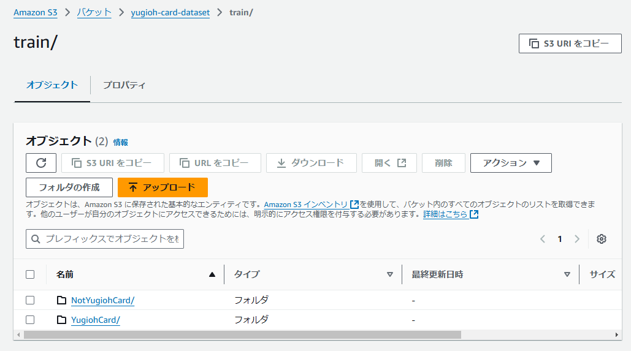Click page number 1
Viewport: 631px width, 351px height.
coord(560,239)
